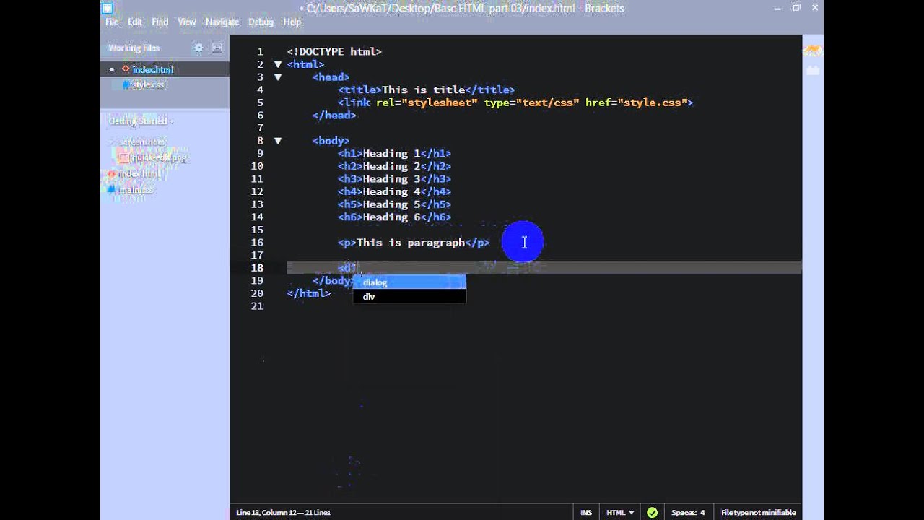Open the File menu
The image size is (924, 520).
tap(112, 22)
